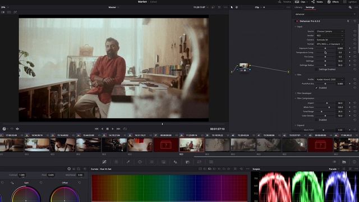359x202 pixels.
Task: Select the corrector node thumbnail in node graph
Action: [x=243, y=66]
